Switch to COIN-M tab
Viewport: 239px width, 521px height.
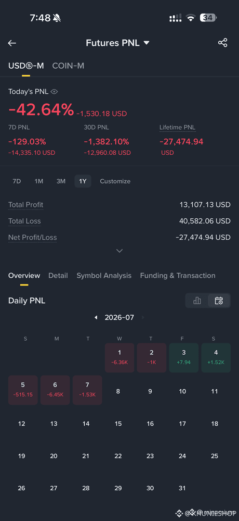click(x=68, y=66)
